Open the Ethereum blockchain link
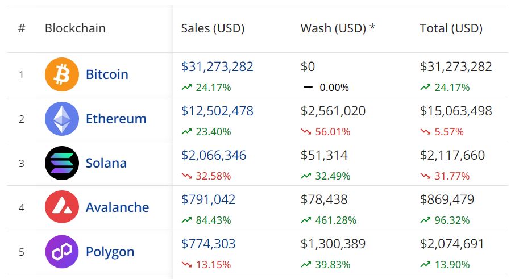Screen dimensions: 515x279 pos(116,119)
